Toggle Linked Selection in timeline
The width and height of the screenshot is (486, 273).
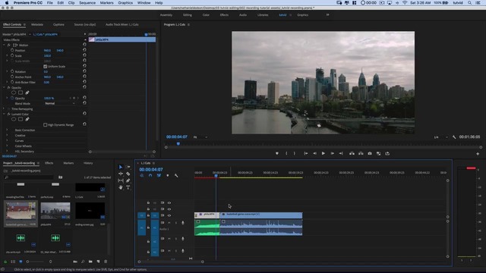pos(159,175)
